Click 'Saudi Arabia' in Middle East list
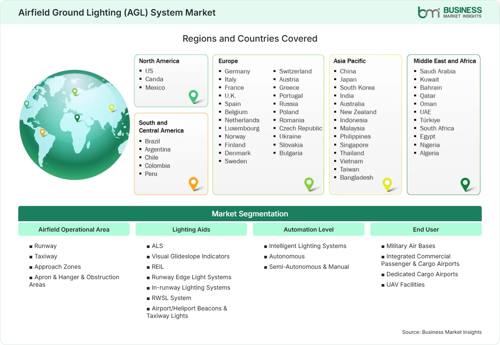The image size is (500, 345). tap(438, 71)
